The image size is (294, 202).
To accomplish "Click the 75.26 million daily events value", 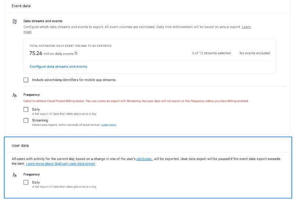I will 51,53.
